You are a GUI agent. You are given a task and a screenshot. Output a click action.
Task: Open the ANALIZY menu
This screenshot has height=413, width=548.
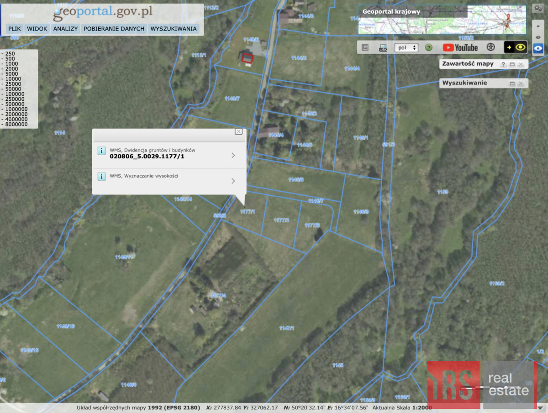pyautogui.click(x=65, y=29)
